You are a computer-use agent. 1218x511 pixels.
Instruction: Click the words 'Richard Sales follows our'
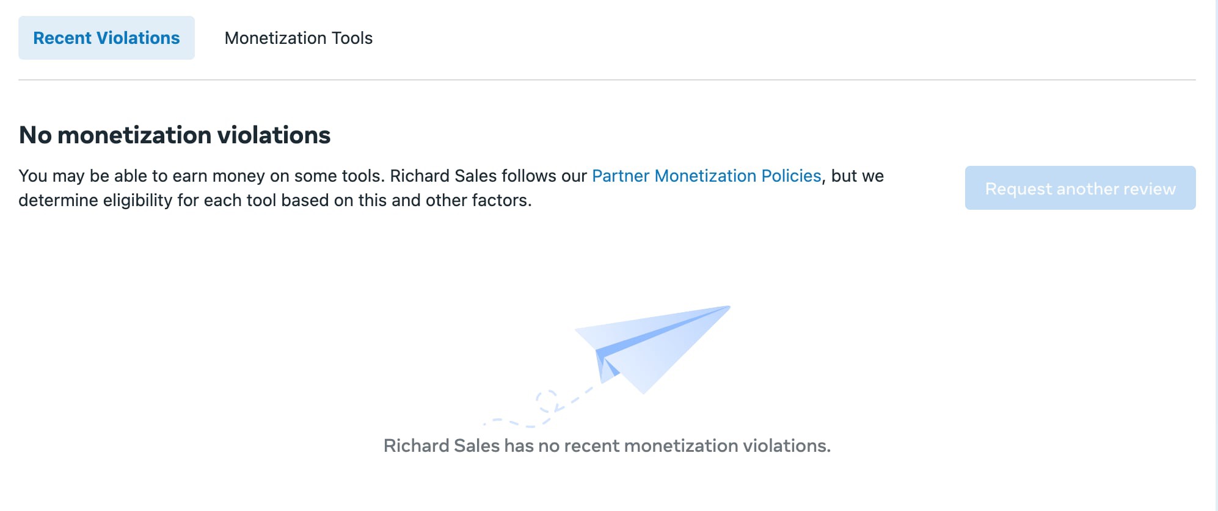(489, 176)
